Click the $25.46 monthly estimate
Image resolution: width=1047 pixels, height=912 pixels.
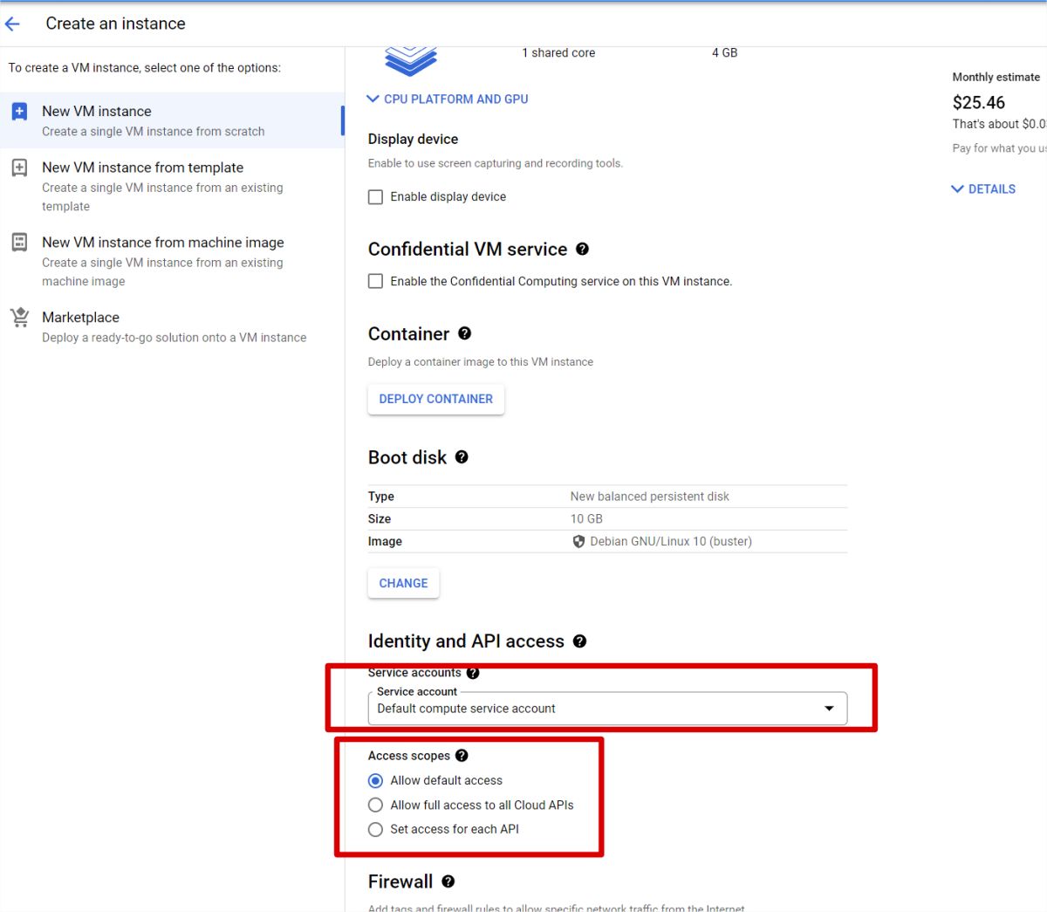[979, 103]
